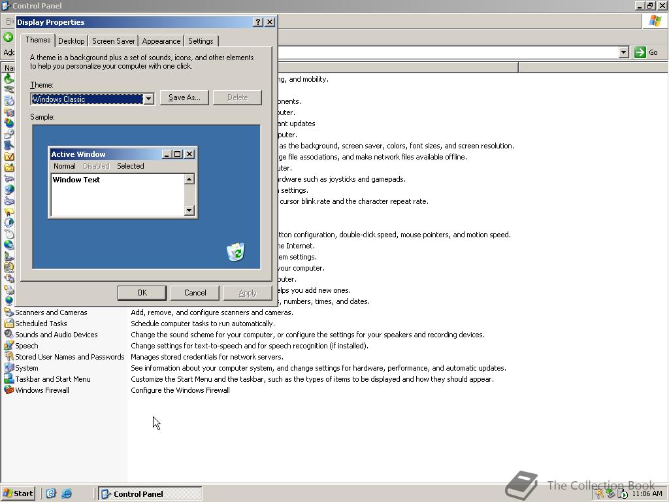This screenshot has width=669, height=502.
Task: Click the green-arrow device tray icon
Action: (x=611, y=494)
